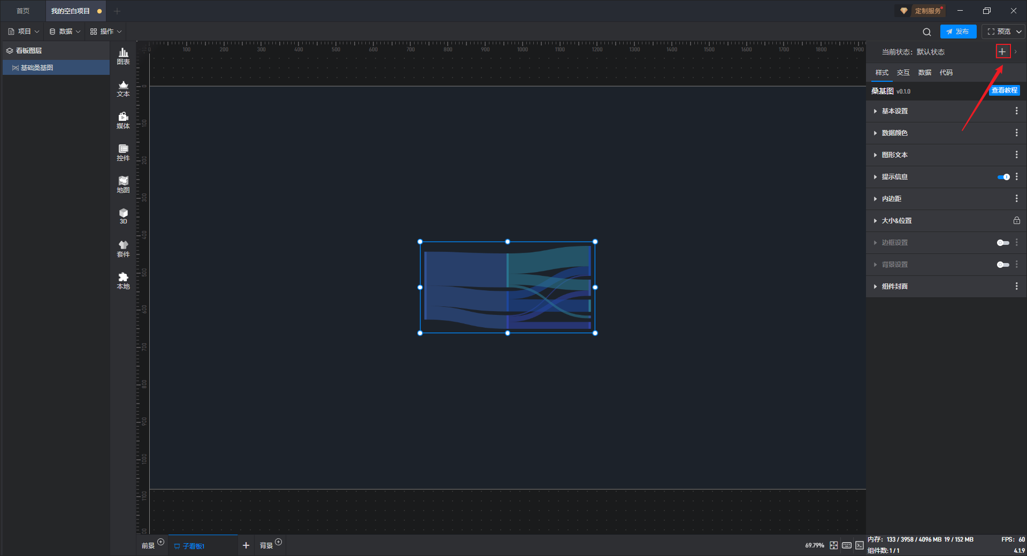Select the 子看板1 tab
Screen dimensions: 1027x556
tap(203, 545)
